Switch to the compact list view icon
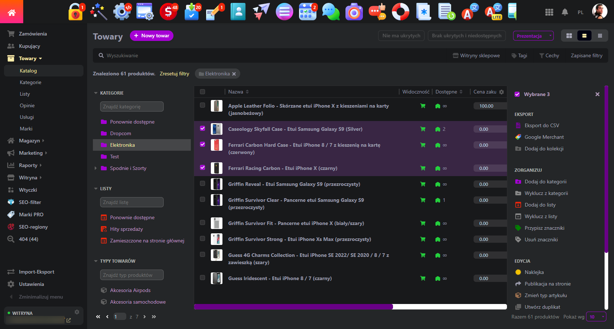The width and height of the screenshot is (614, 329). 600,36
